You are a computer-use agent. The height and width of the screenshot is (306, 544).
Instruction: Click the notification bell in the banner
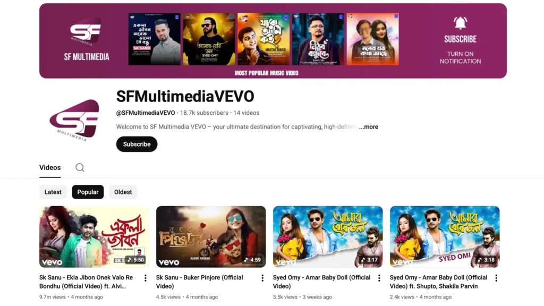[x=460, y=23]
